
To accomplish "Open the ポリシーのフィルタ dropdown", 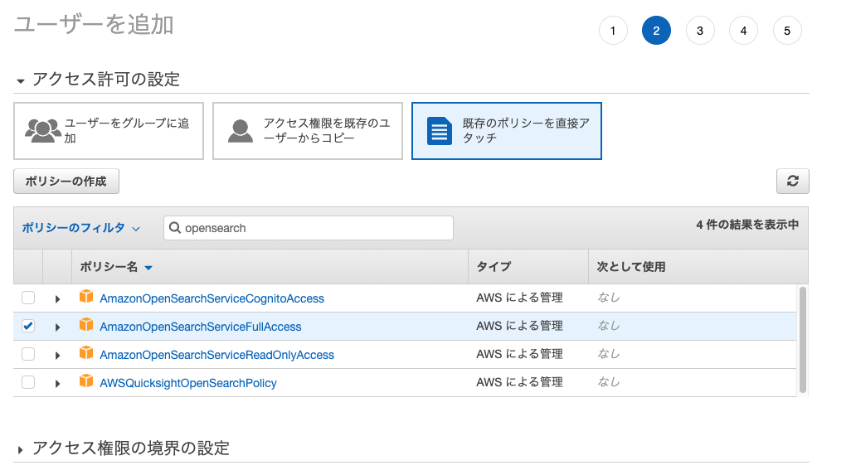I will tap(80, 228).
